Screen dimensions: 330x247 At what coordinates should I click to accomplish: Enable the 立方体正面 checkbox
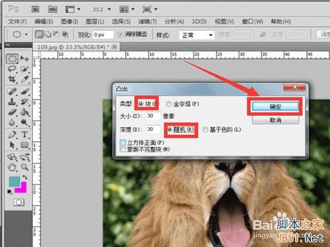coord(123,142)
